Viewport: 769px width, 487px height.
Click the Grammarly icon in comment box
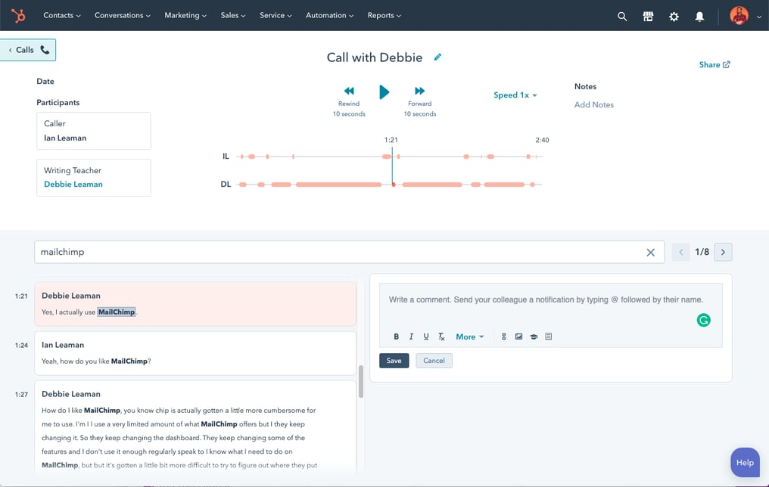(x=703, y=320)
